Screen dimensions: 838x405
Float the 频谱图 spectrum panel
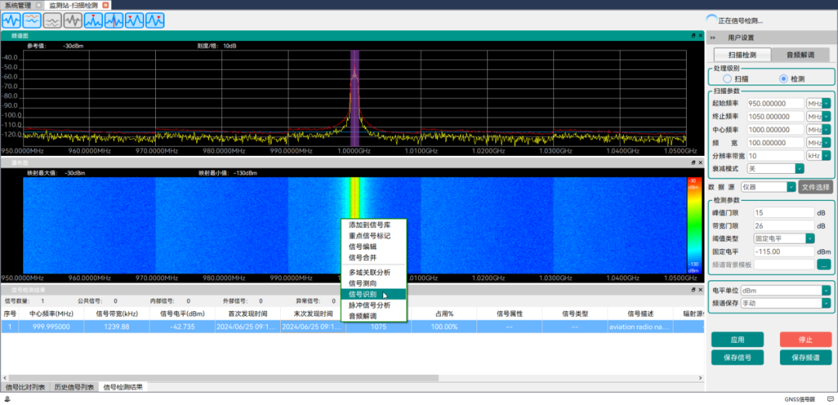pyautogui.click(x=694, y=35)
